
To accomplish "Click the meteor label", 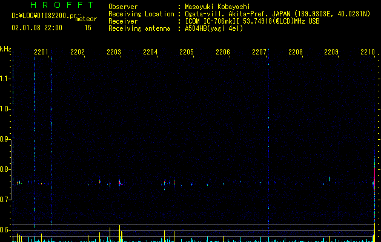I will pyautogui.click(x=86, y=19).
